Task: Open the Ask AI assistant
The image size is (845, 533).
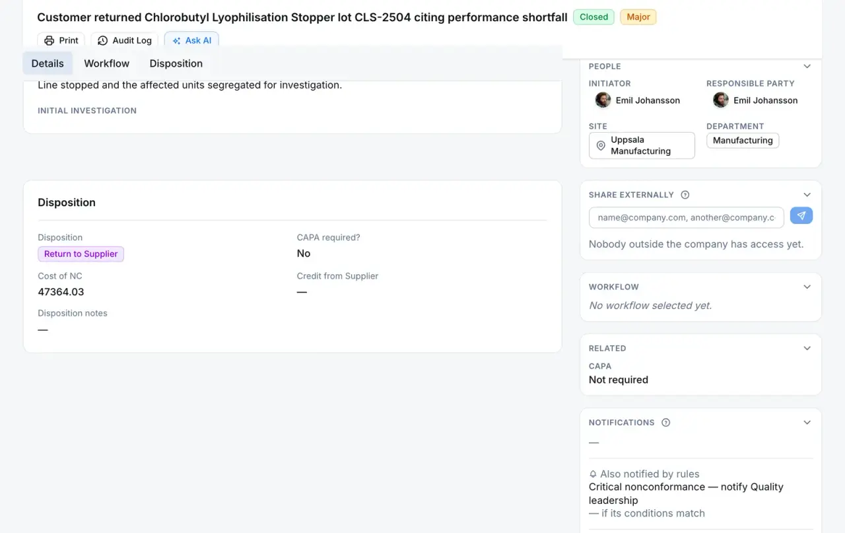Action: 191,40
